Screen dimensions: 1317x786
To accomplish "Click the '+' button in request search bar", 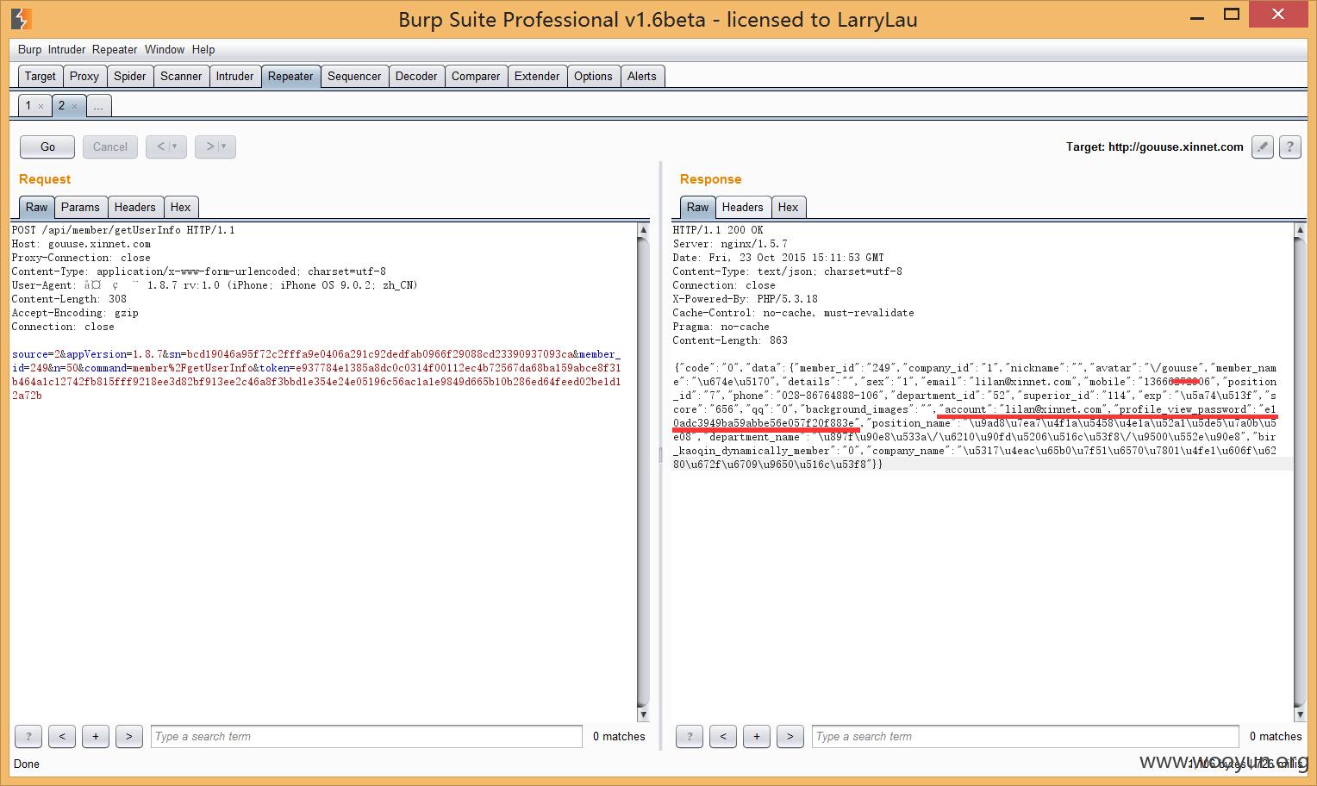I will pos(96,736).
